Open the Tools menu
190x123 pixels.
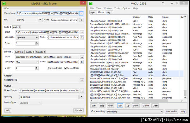click(x=117, y=8)
